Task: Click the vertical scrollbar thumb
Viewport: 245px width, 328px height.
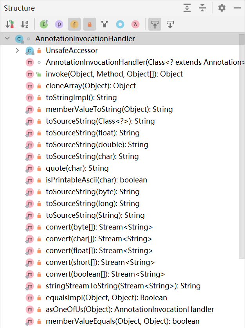Action: pyautogui.click(x=241, y=146)
